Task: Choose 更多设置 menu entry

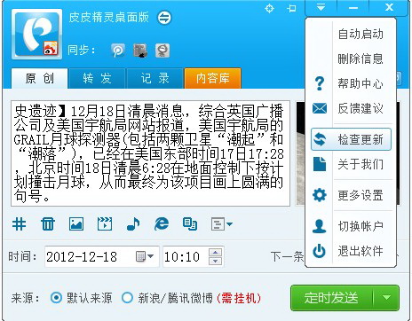Action: click(351, 195)
